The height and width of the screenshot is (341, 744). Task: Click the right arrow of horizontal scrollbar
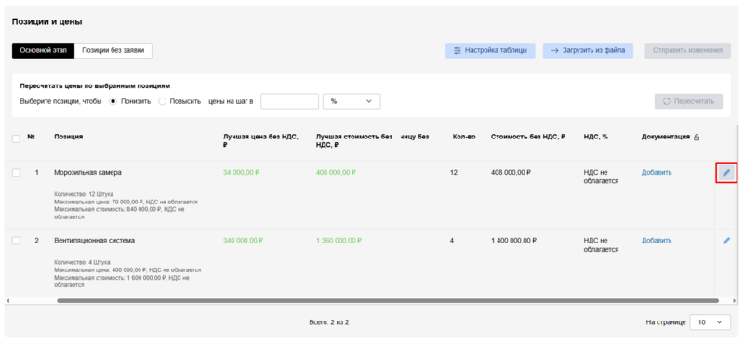tap(735, 301)
